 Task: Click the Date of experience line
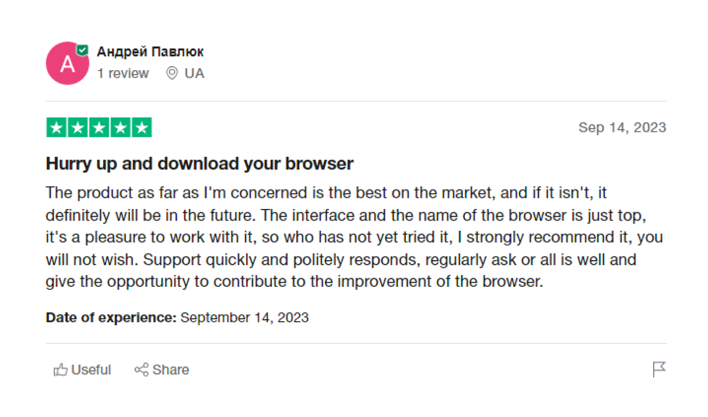point(177,318)
